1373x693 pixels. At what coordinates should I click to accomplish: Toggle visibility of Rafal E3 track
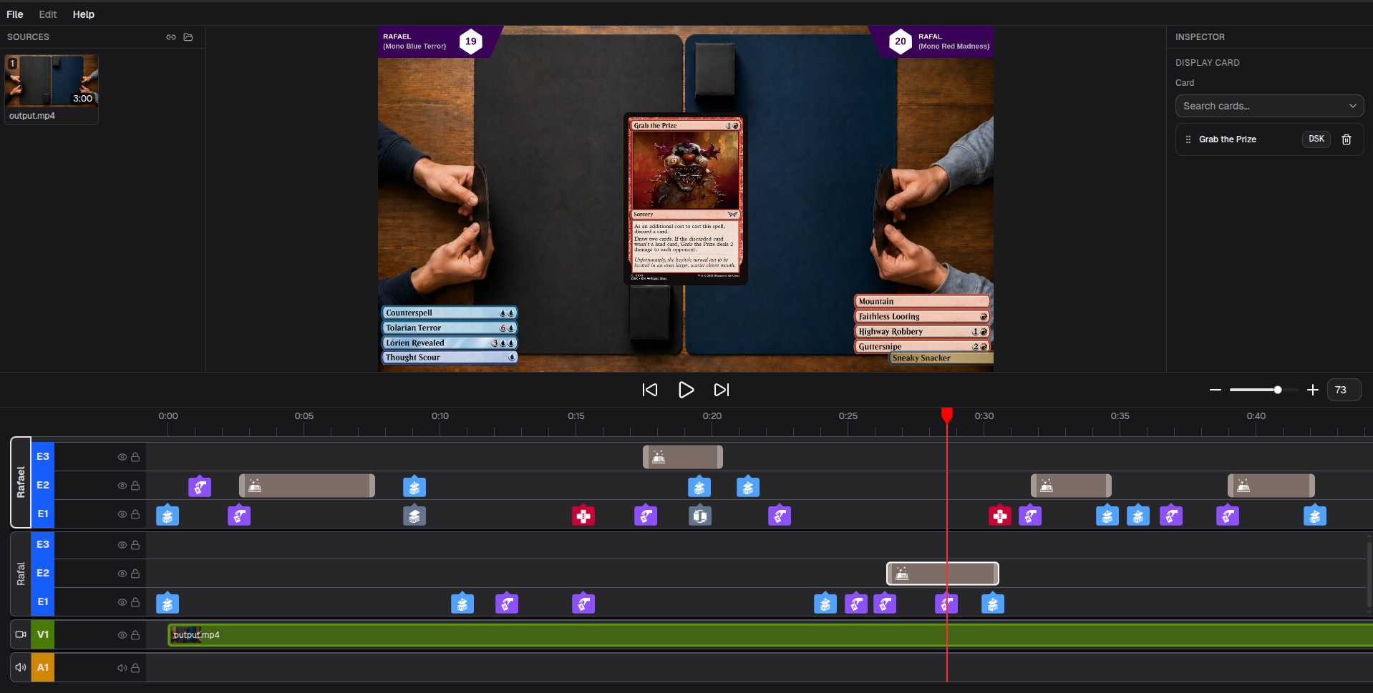click(122, 545)
